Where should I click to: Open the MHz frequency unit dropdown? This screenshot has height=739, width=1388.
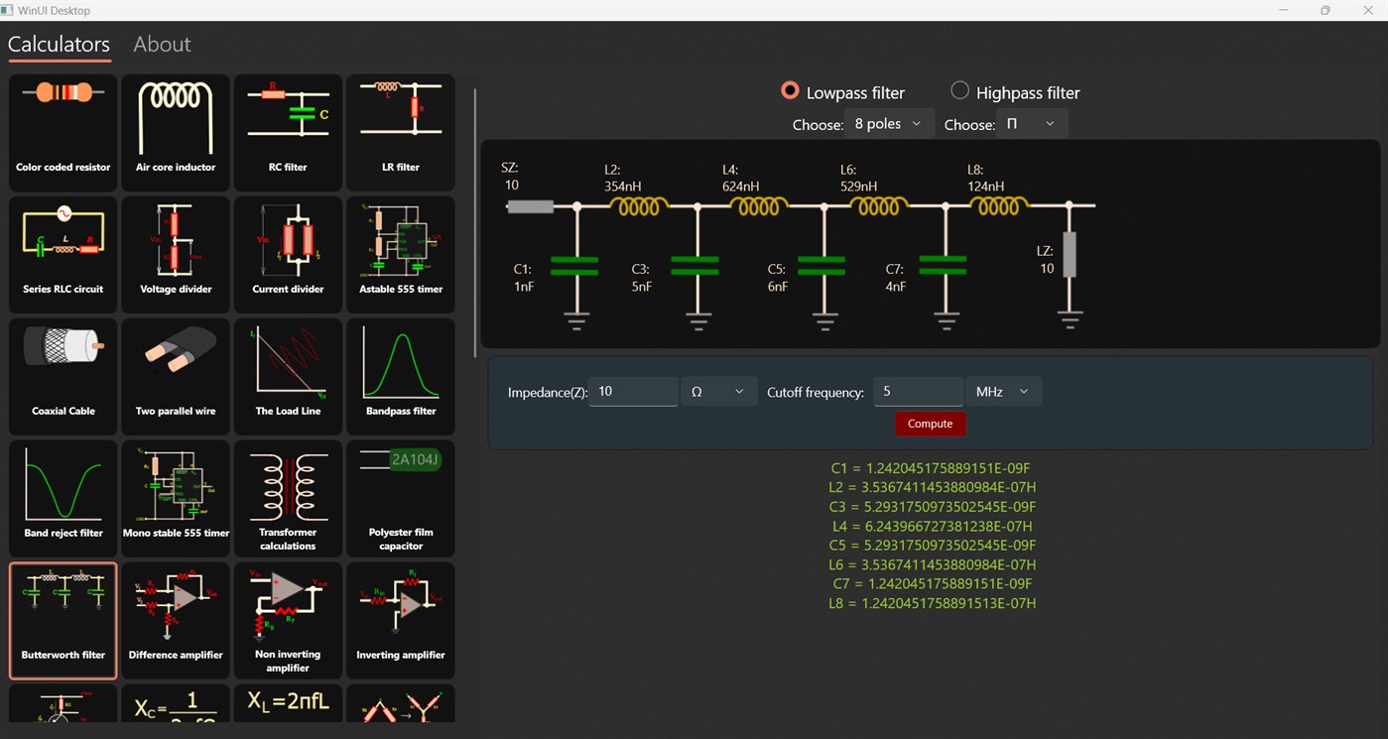pos(1003,391)
